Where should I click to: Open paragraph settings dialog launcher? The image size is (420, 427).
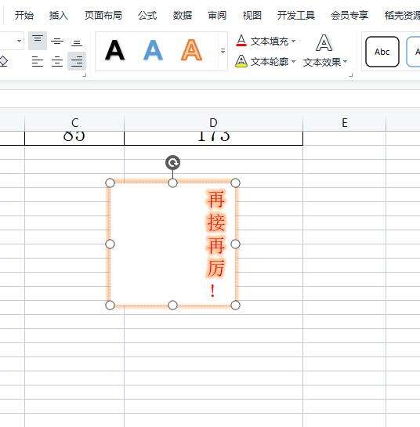point(85,75)
